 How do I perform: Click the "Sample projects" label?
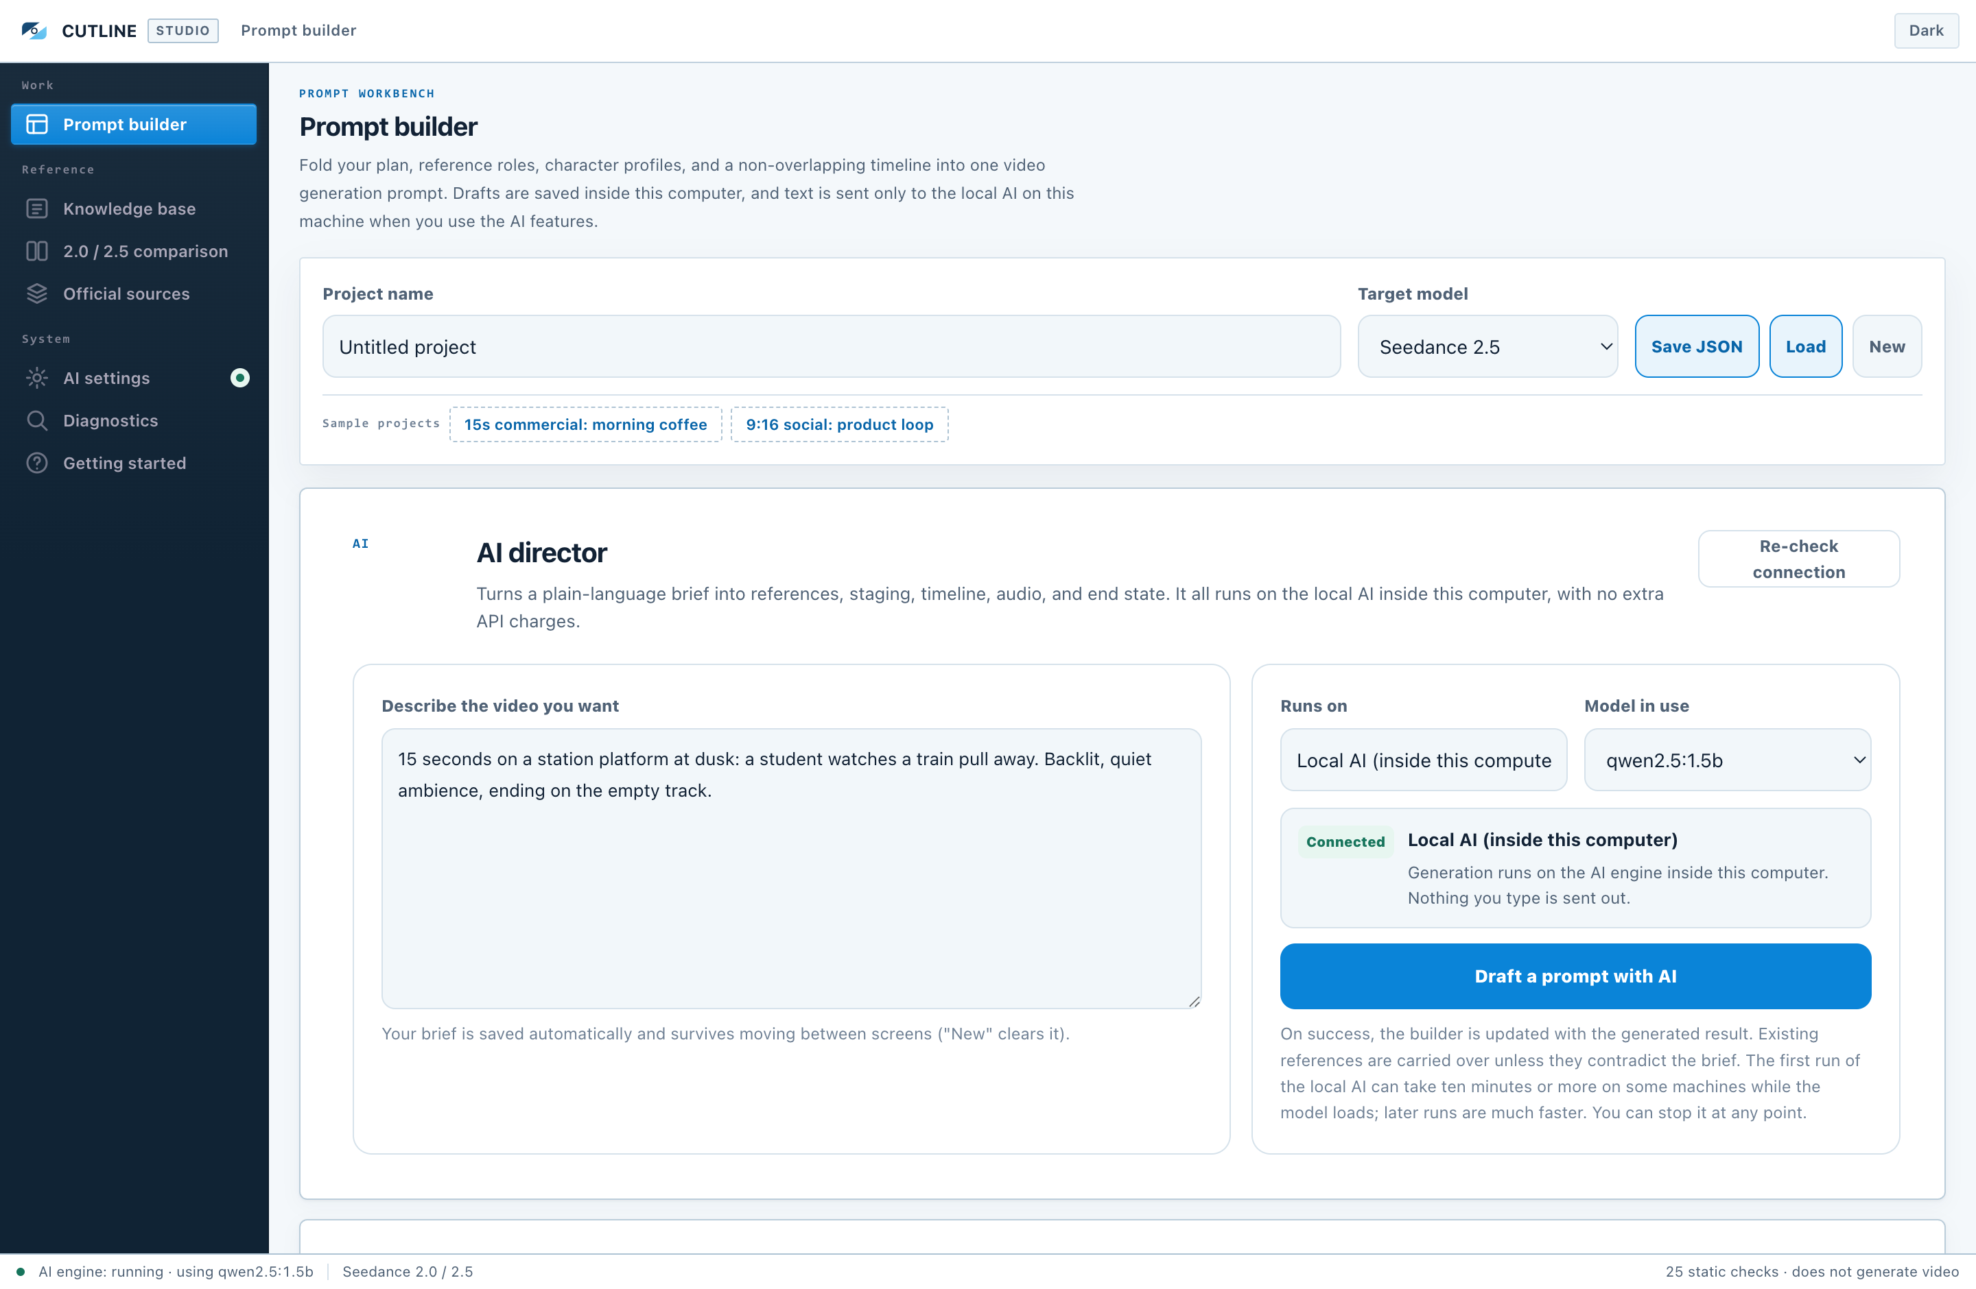(x=381, y=423)
